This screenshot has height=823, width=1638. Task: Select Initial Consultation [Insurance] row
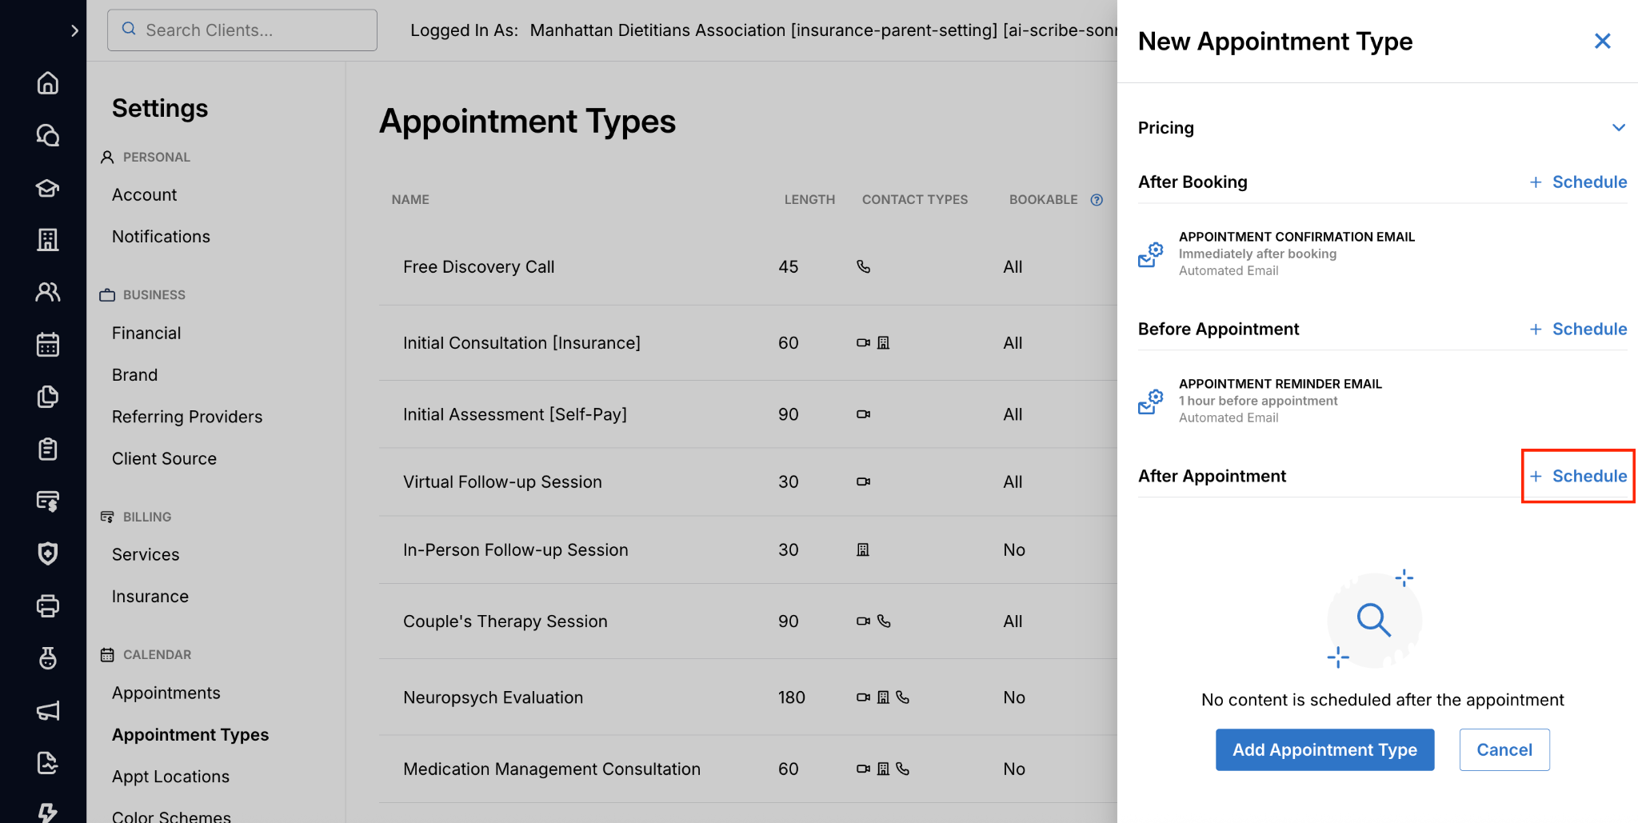(x=748, y=343)
